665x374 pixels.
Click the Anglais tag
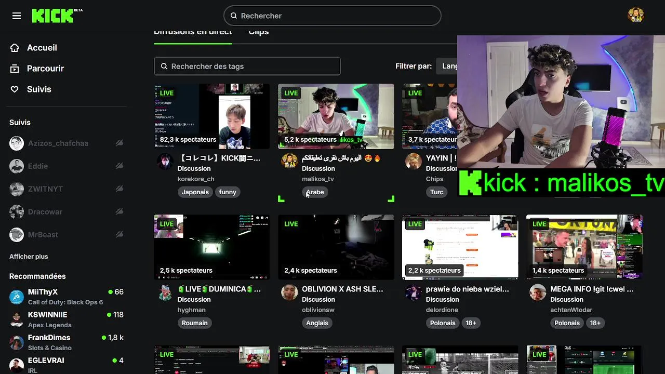(317, 323)
